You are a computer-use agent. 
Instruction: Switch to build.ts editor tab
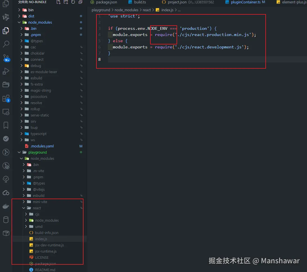[137, 2]
